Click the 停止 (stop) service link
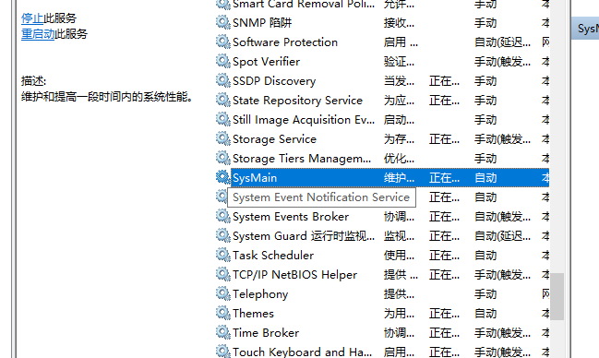 point(32,18)
